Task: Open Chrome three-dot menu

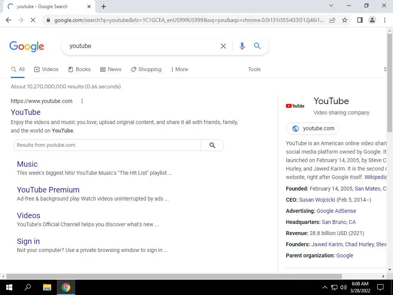Action: pos(385,20)
